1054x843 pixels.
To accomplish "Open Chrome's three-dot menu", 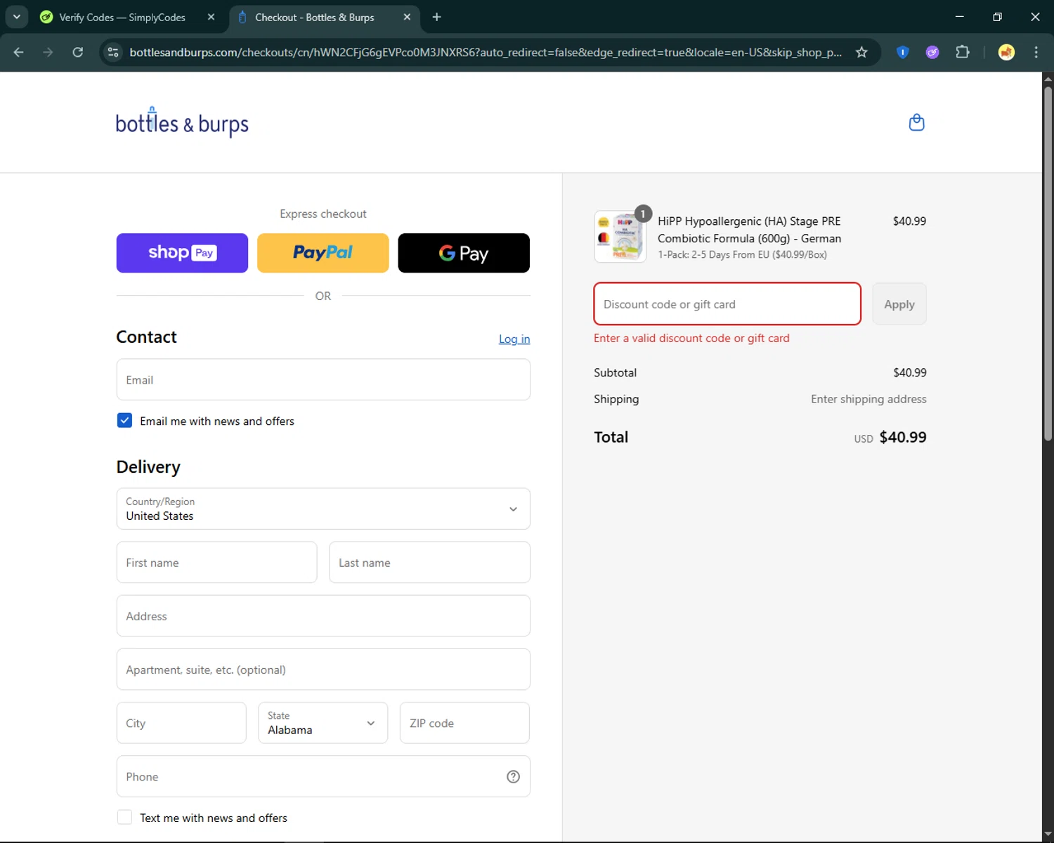I will click(x=1036, y=52).
